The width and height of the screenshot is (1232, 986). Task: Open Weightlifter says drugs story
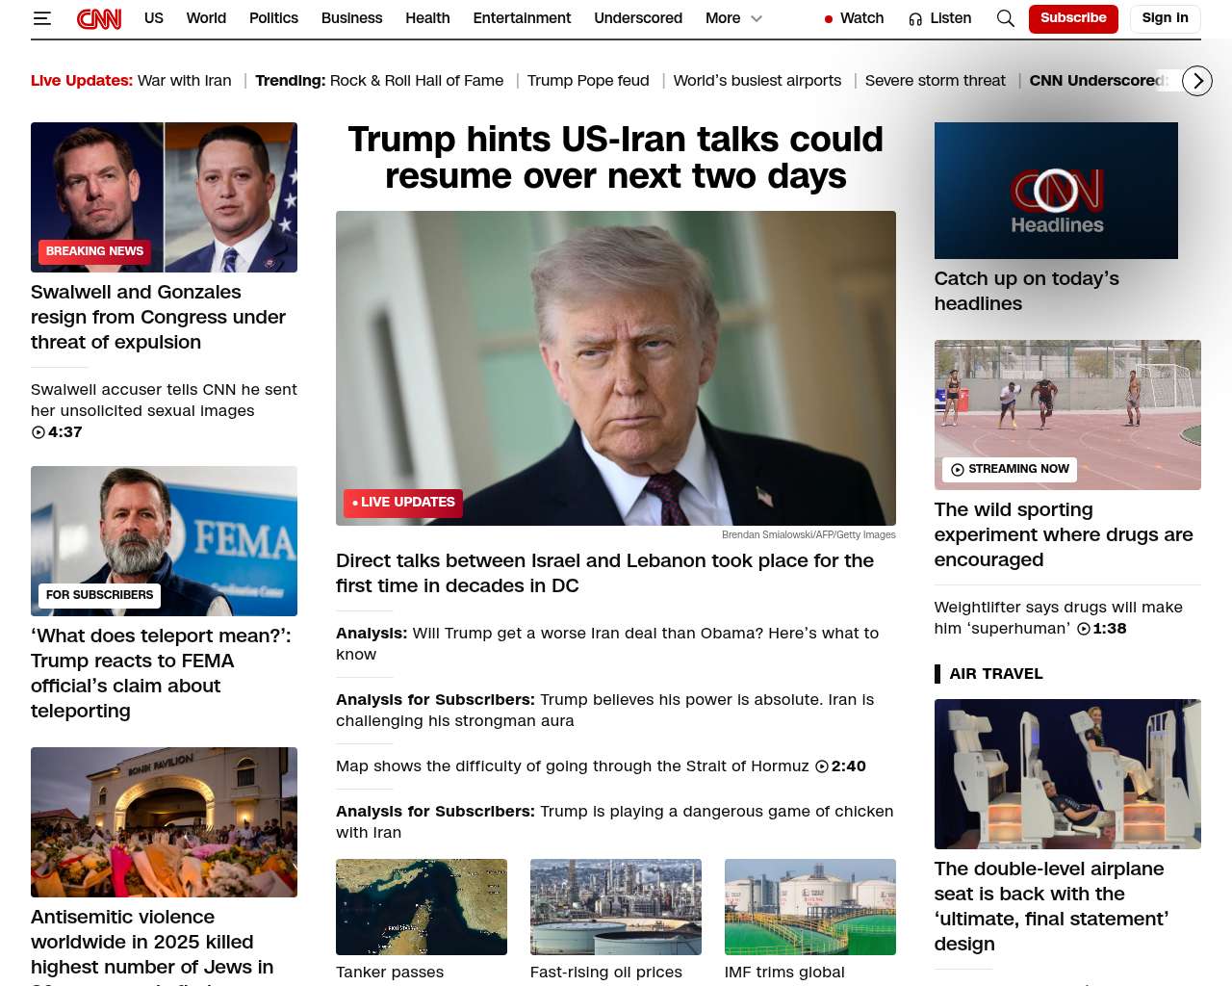(x=1058, y=618)
